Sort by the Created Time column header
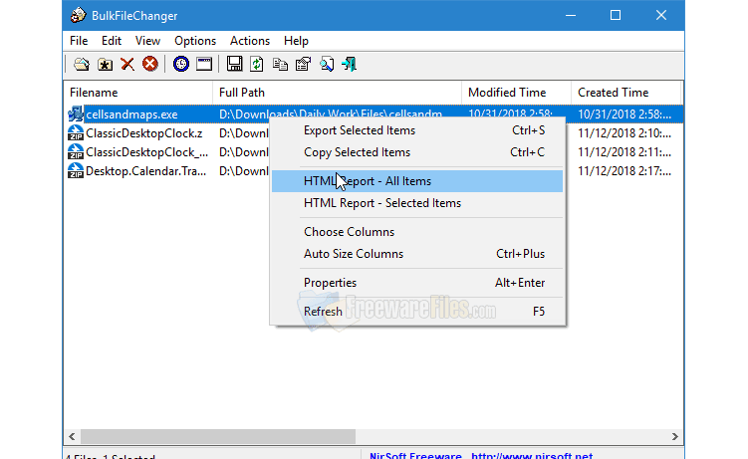The image size is (748, 459). (626, 93)
